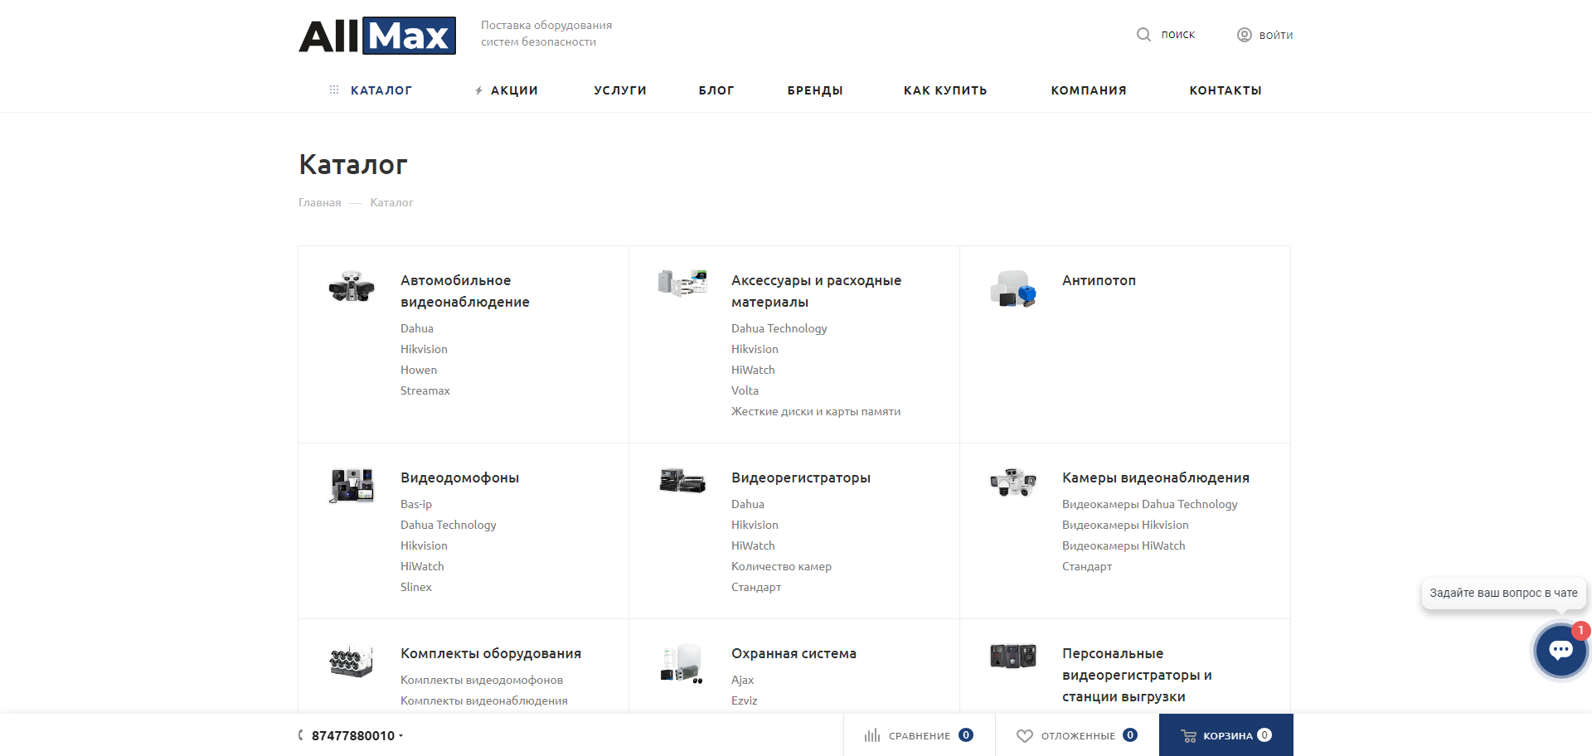Click the shopping cart icon
The height and width of the screenshot is (756, 1592).
click(1188, 735)
